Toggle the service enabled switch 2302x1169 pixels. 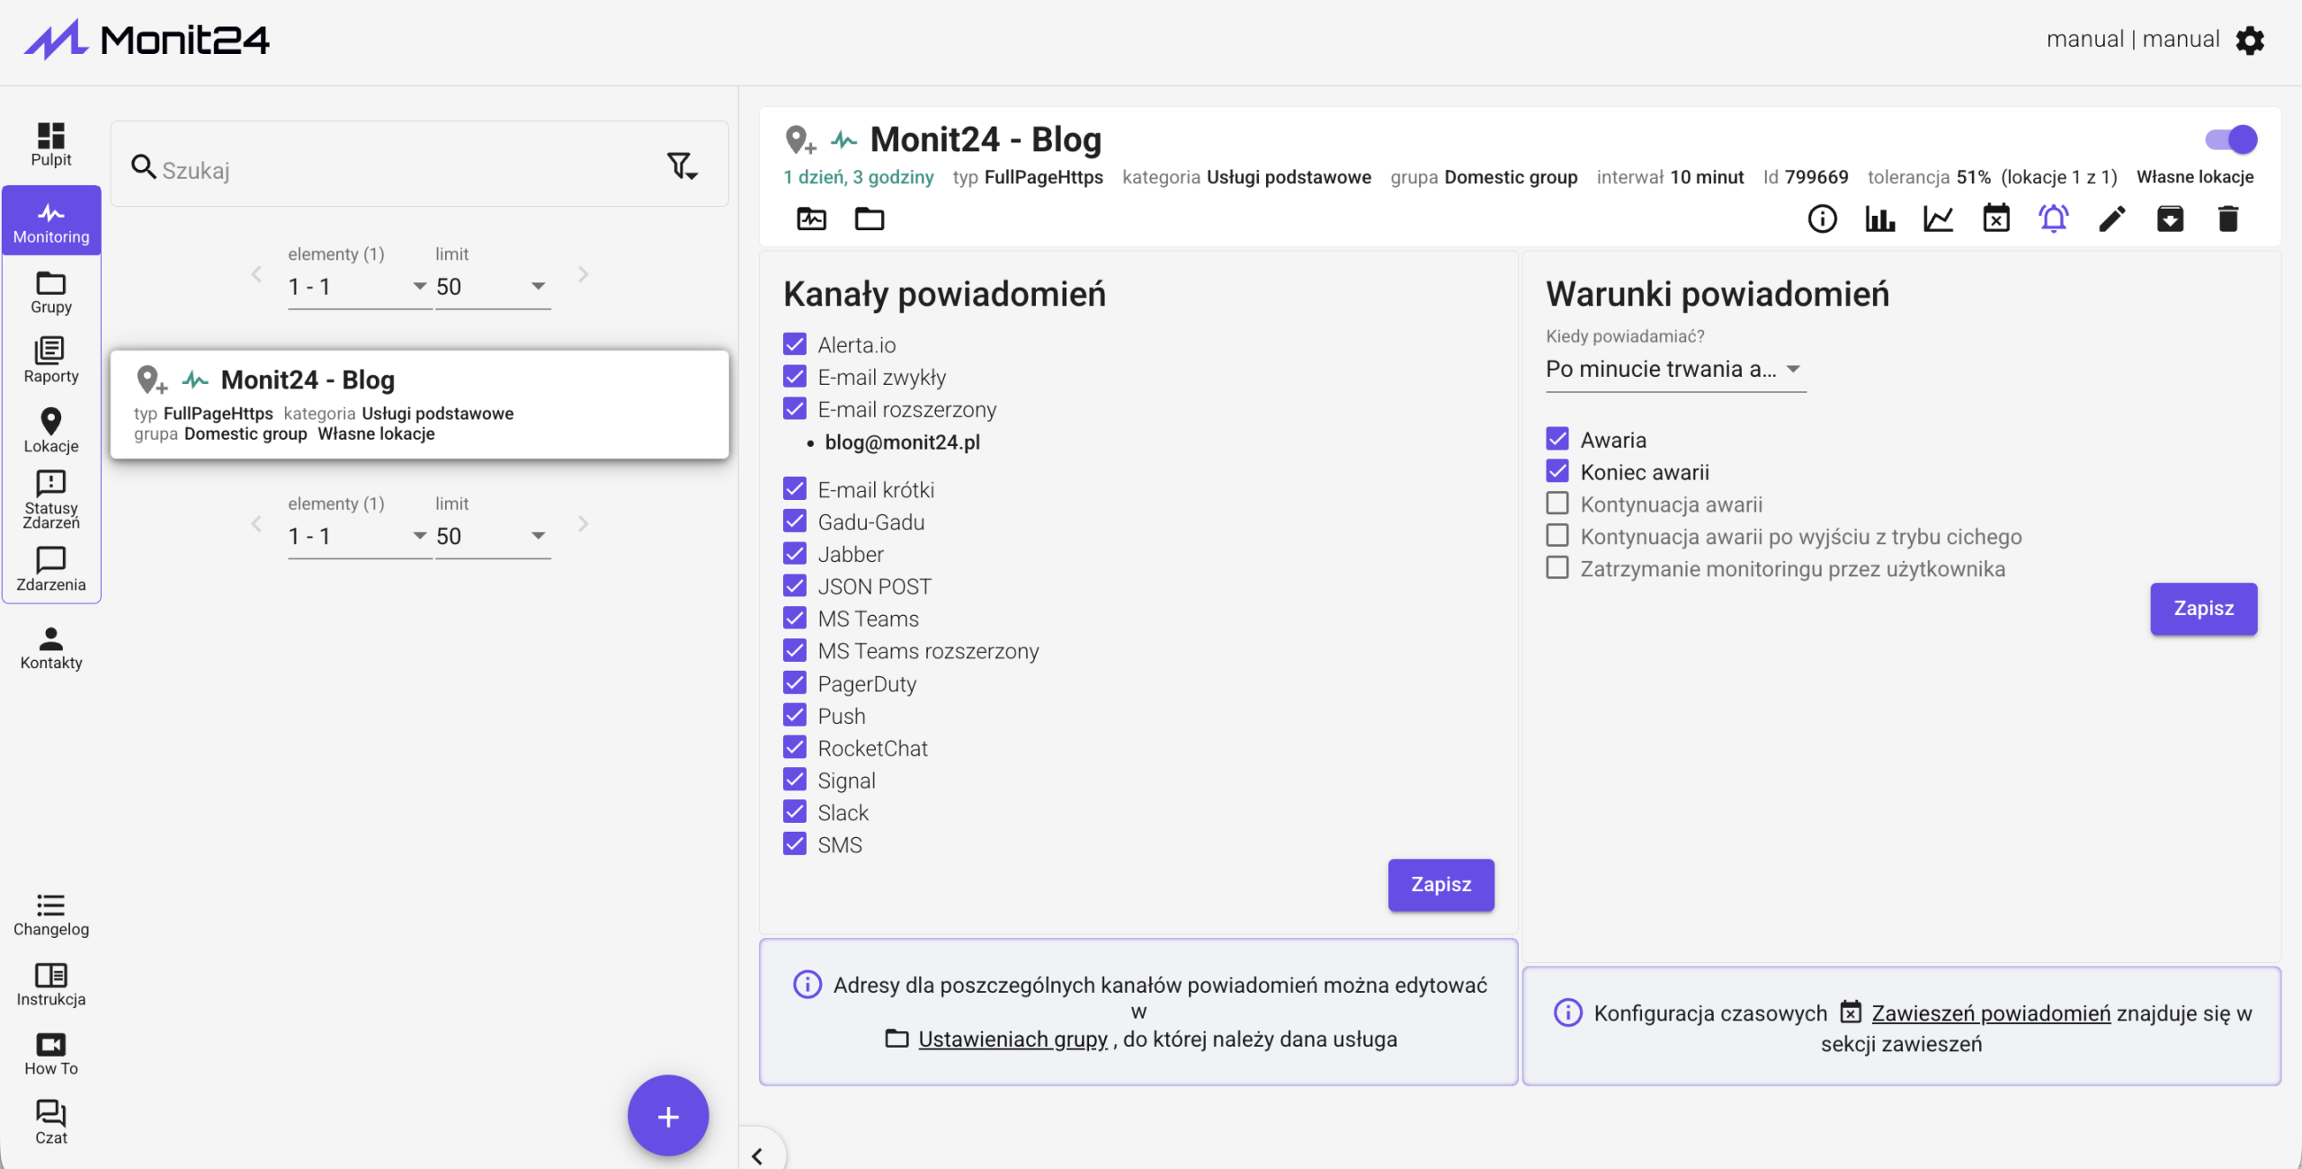2231,139
